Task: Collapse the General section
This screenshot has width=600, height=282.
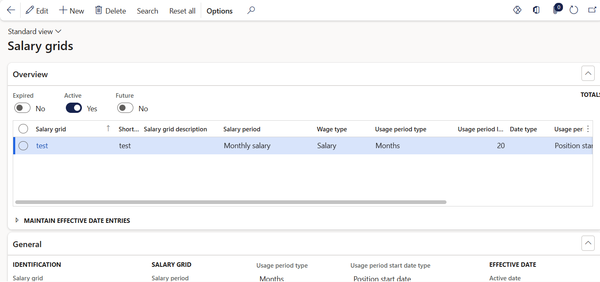Action: (588, 243)
